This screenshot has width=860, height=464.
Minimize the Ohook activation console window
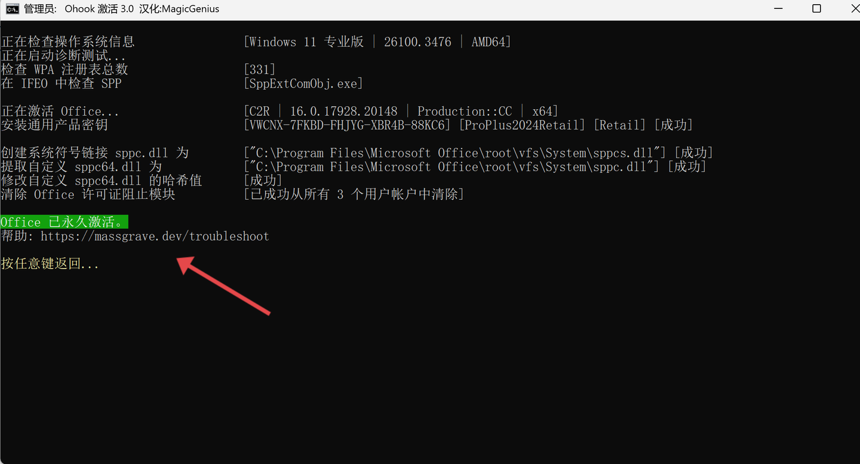tap(778, 9)
